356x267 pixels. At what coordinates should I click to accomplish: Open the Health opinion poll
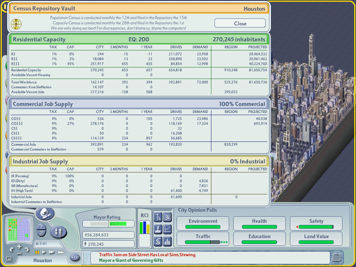[x=259, y=223]
